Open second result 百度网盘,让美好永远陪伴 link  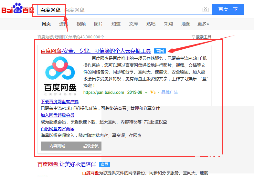point(67,164)
